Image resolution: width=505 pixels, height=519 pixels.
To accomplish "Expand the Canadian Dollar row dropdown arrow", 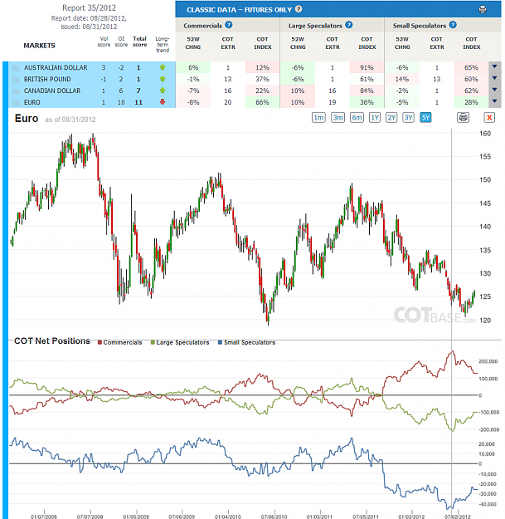I will pyautogui.click(x=494, y=90).
